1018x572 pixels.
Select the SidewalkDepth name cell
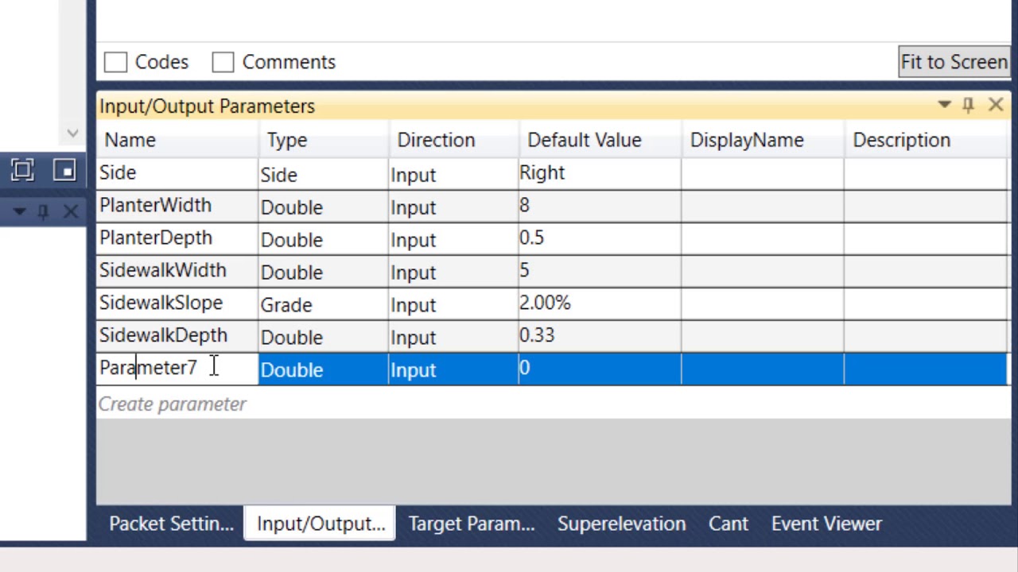[x=177, y=336]
